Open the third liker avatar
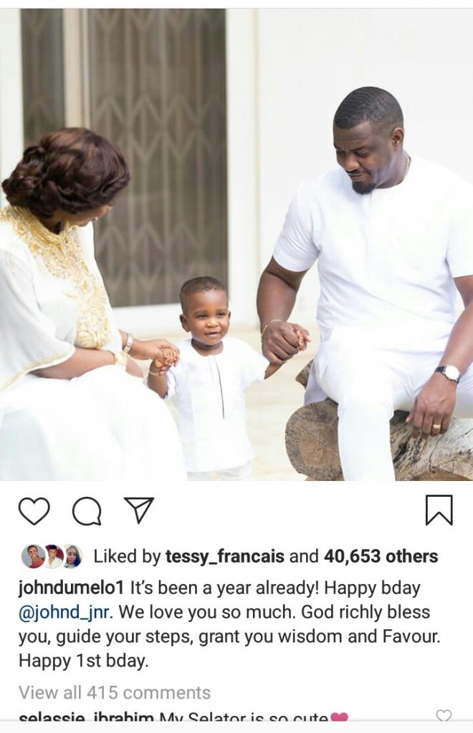This screenshot has width=473, height=733. (72, 556)
